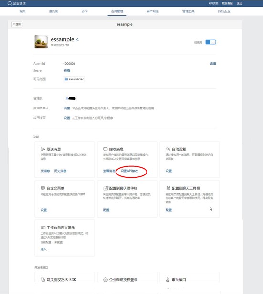Click the 工作台自定义展示 icon
263x294 pixels.
[x=43, y=228]
